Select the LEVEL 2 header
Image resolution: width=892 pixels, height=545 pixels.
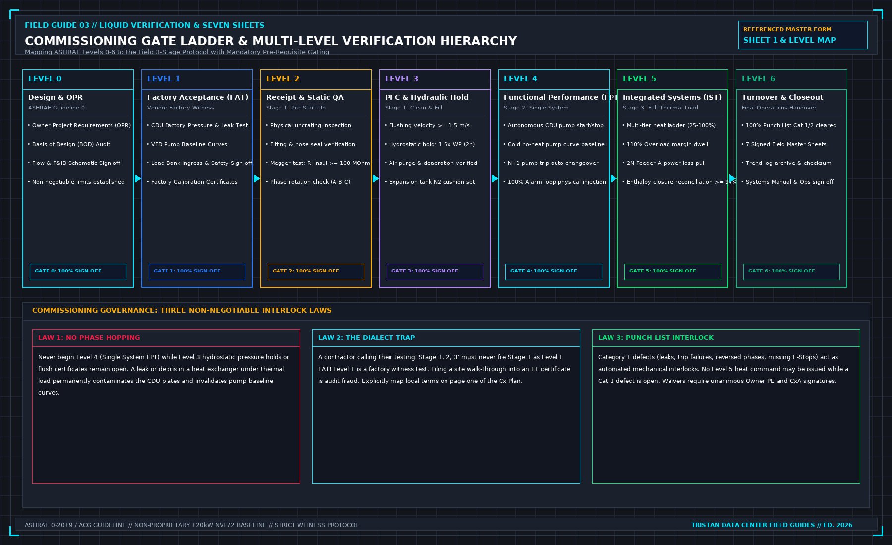(x=316, y=79)
